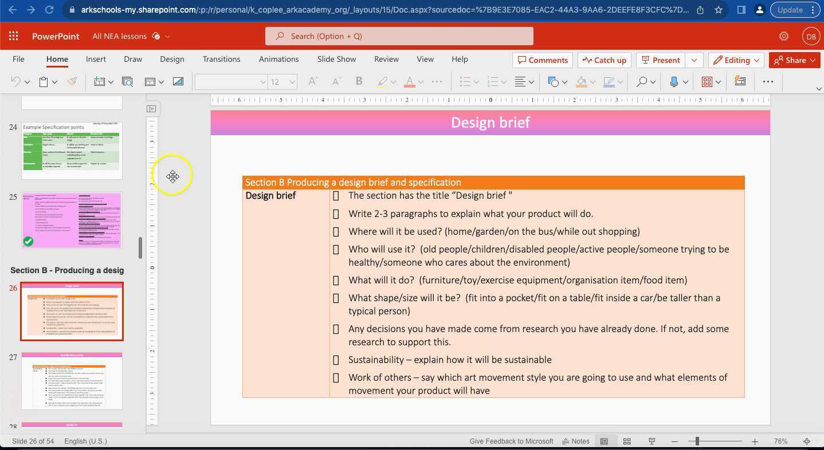The width and height of the screenshot is (824, 450).
Task: Select slide 27 thumbnail
Action: point(72,381)
